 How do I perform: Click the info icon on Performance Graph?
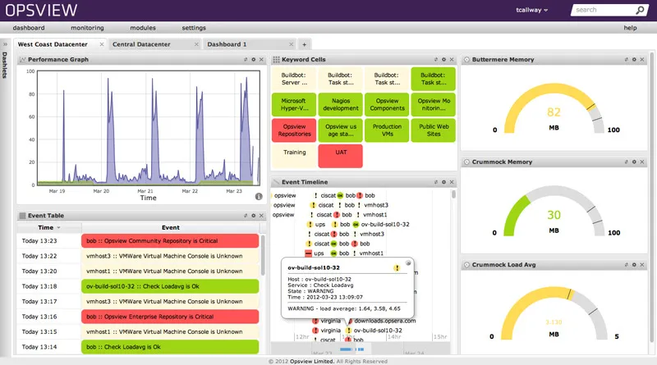[x=259, y=197]
